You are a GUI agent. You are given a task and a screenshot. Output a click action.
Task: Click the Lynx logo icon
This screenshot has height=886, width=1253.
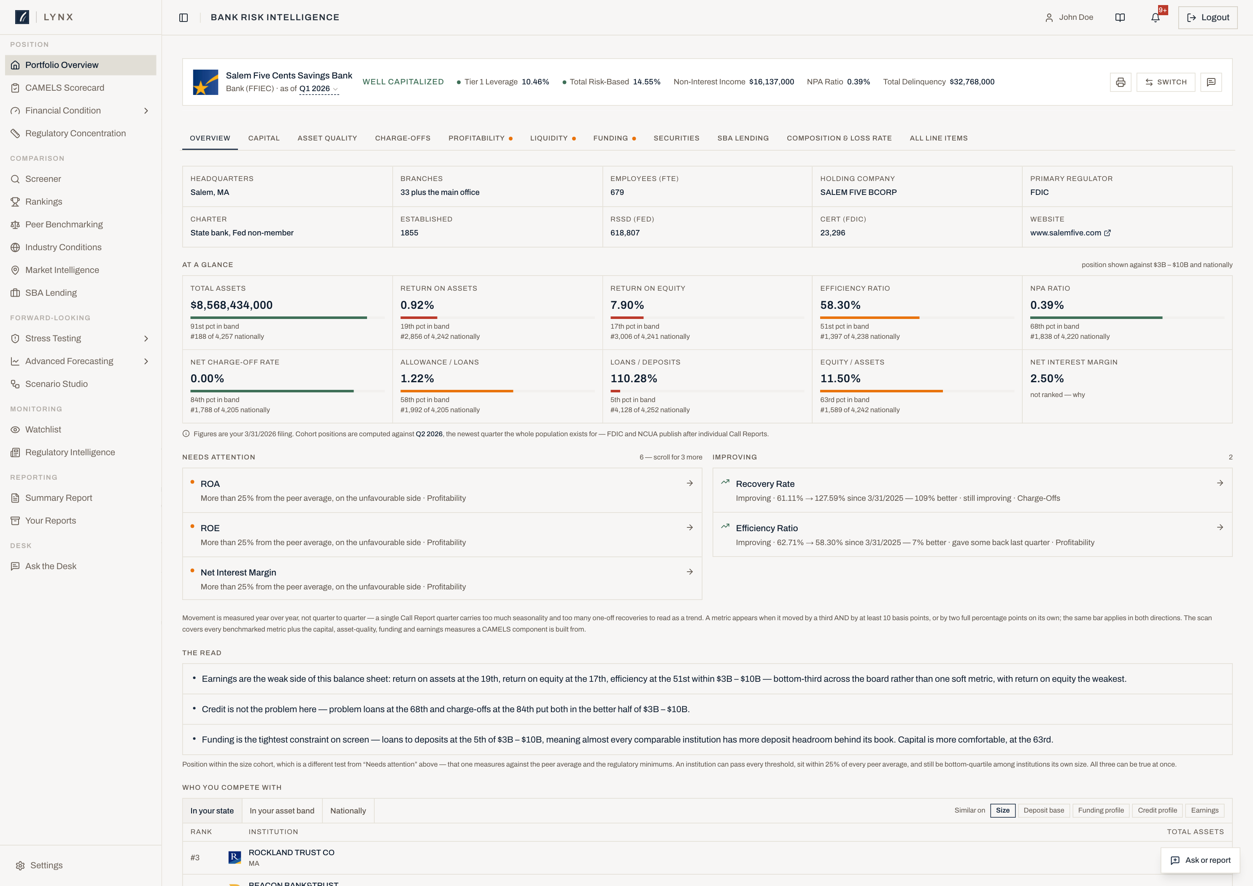point(22,17)
